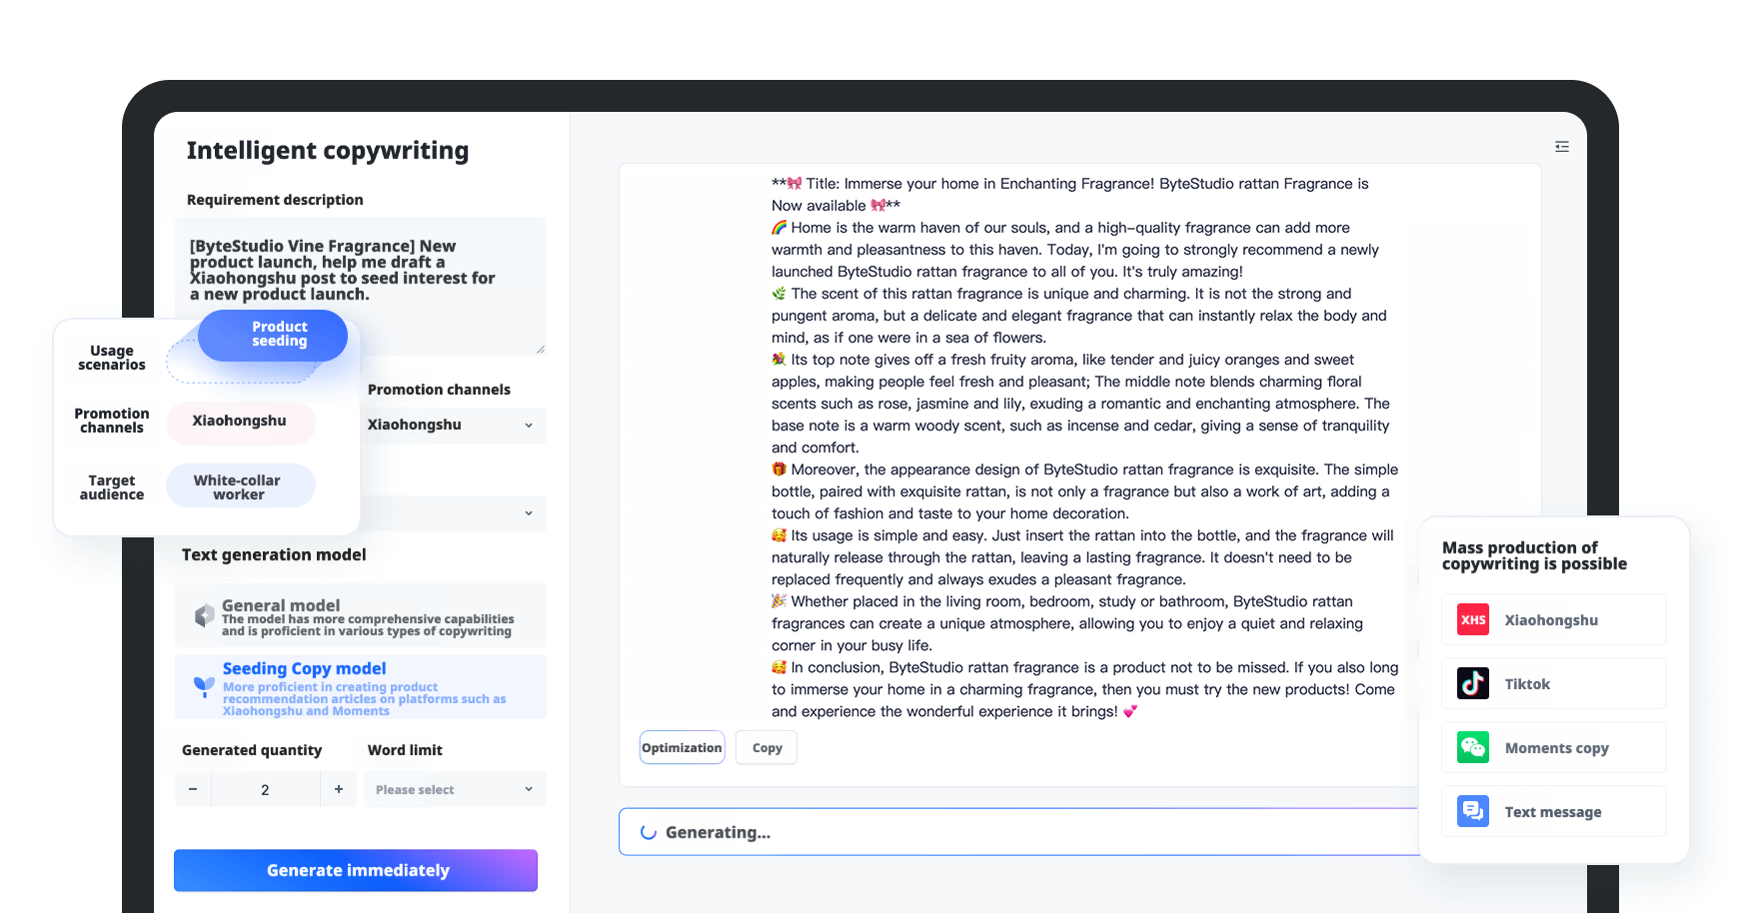Choose Text message in mass production list
The height and width of the screenshot is (913, 1739).
click(1554, 812)
